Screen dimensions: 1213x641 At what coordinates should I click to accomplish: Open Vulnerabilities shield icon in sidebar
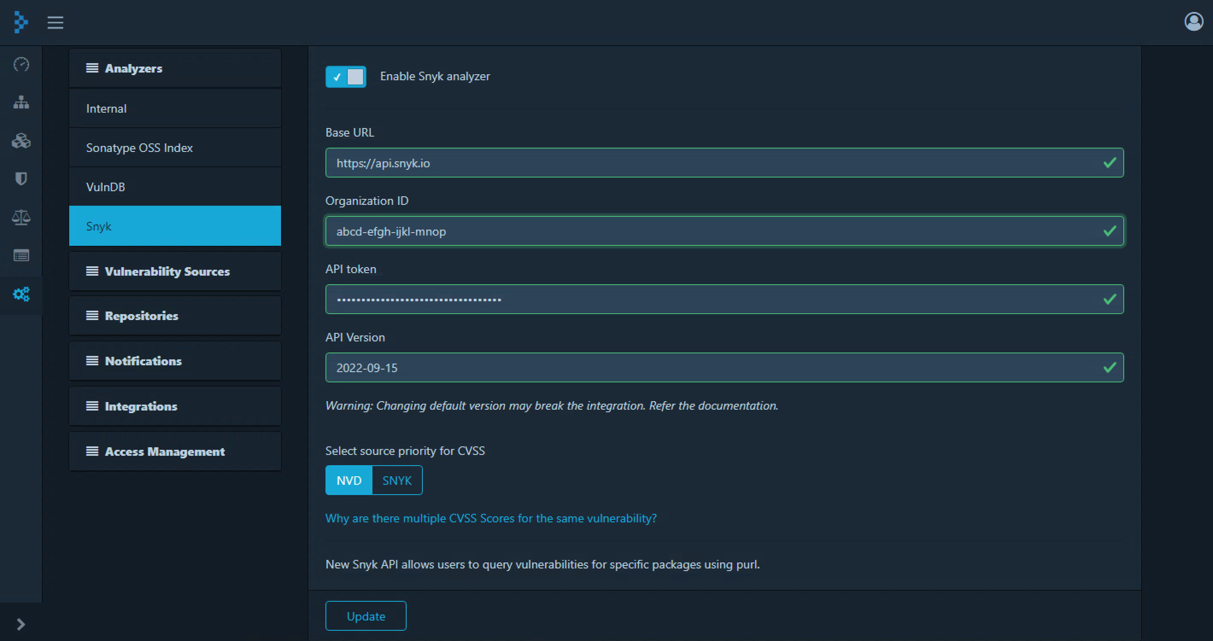[x=21, y=179]
